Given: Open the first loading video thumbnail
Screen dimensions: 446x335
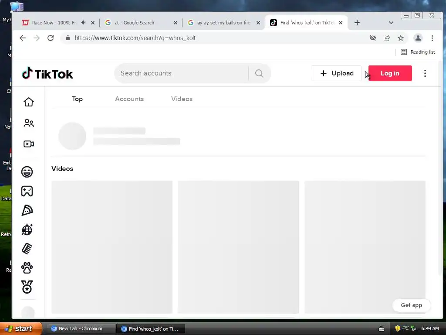Looking at the screenshot, I should pos(112,247).
